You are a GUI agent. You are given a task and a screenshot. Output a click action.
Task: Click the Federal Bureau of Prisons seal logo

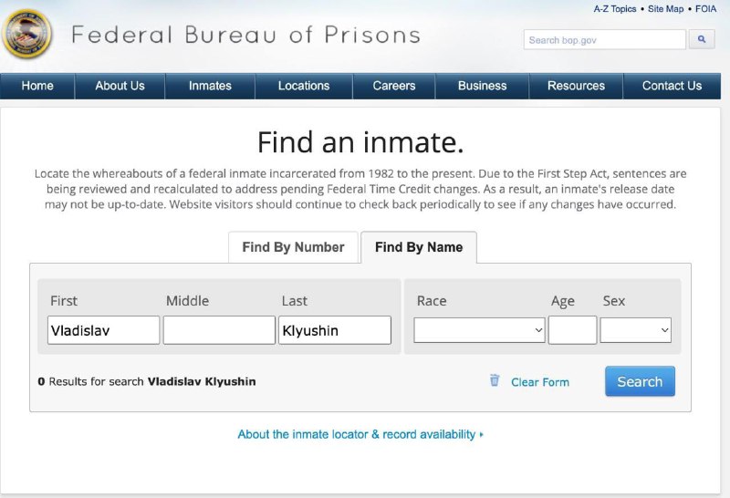[x=26, y=35]
